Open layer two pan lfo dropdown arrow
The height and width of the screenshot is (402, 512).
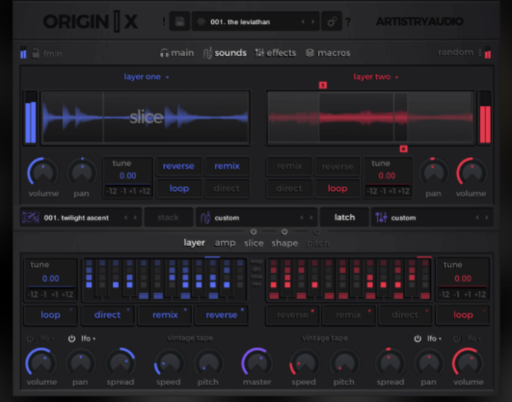point(440,339)
